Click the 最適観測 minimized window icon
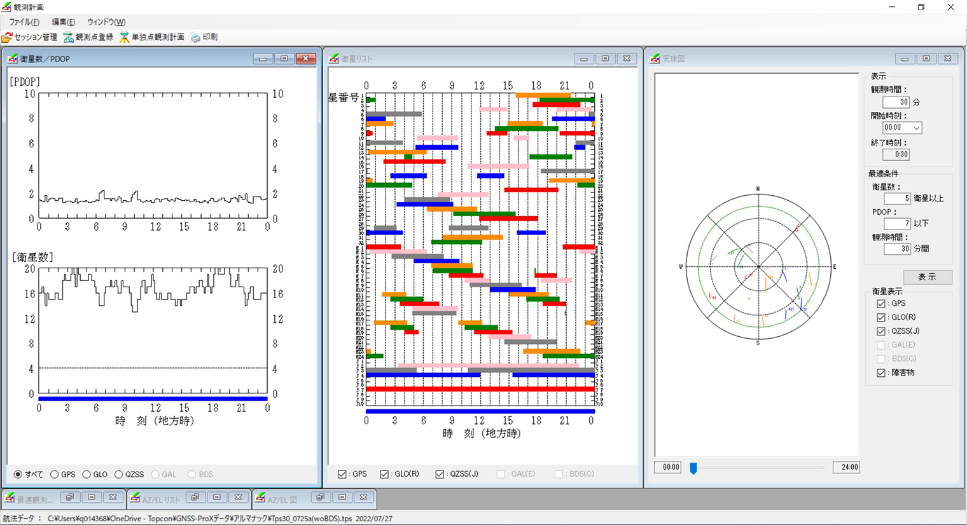967x525 pixels. (10, 498)
